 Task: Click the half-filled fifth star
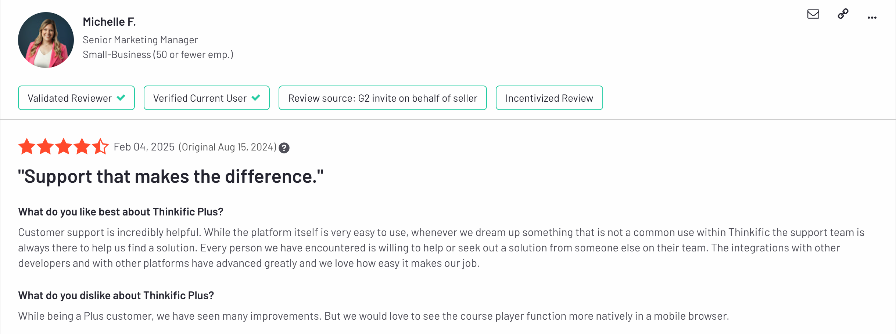[x=100, y=146]
